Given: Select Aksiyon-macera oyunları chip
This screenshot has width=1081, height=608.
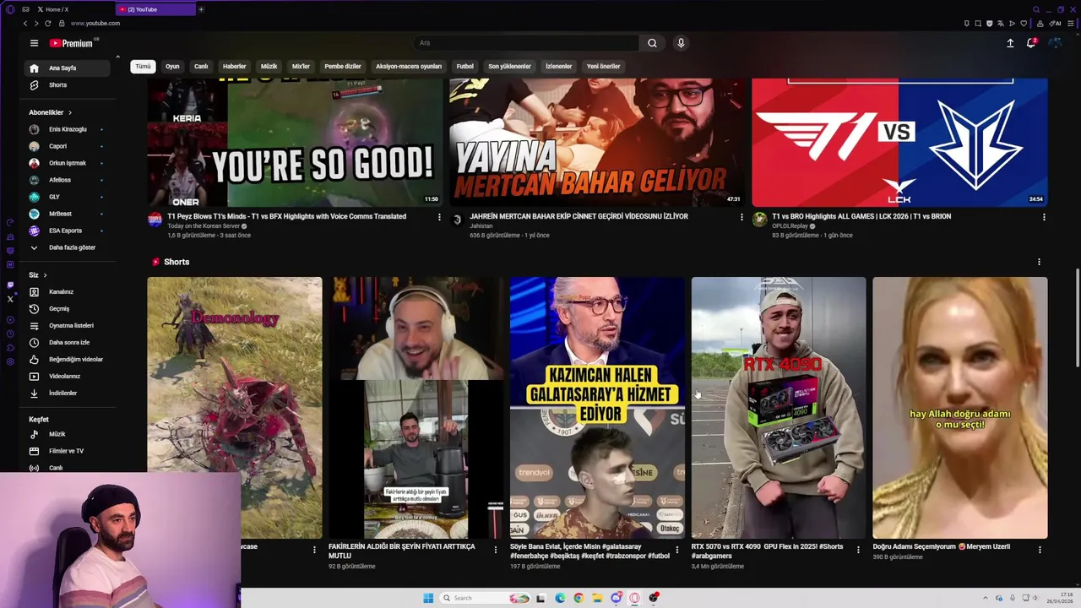Looking at the screenshot, I should (x=409, y=66).
